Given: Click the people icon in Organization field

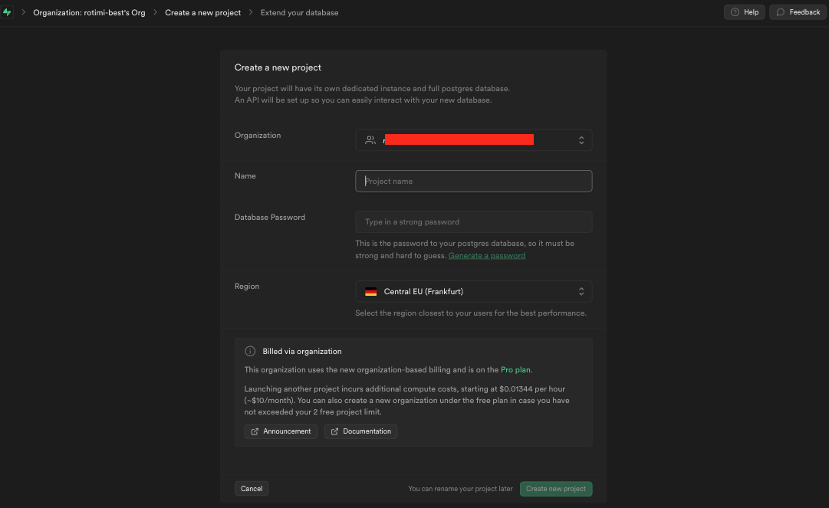Looking at the screenshot, I should pos(370,140).
